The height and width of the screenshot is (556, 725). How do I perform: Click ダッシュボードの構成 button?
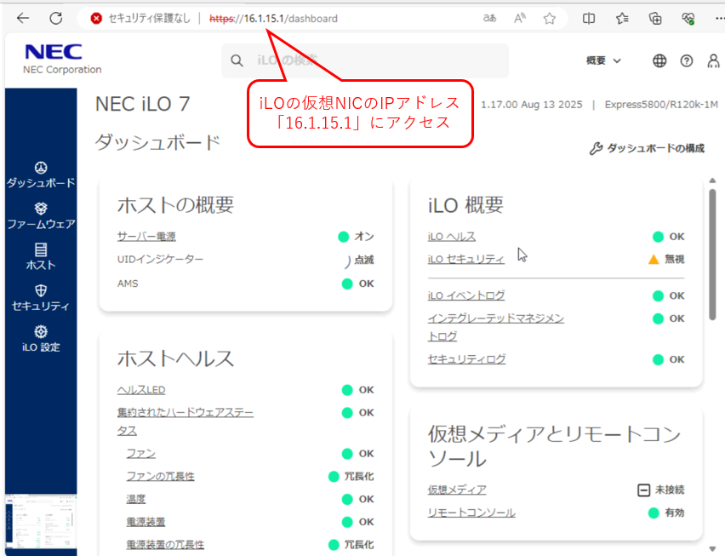647,148
